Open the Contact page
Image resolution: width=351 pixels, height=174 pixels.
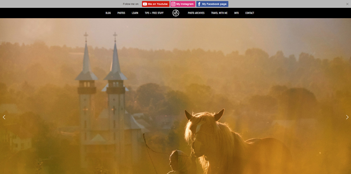249,13
